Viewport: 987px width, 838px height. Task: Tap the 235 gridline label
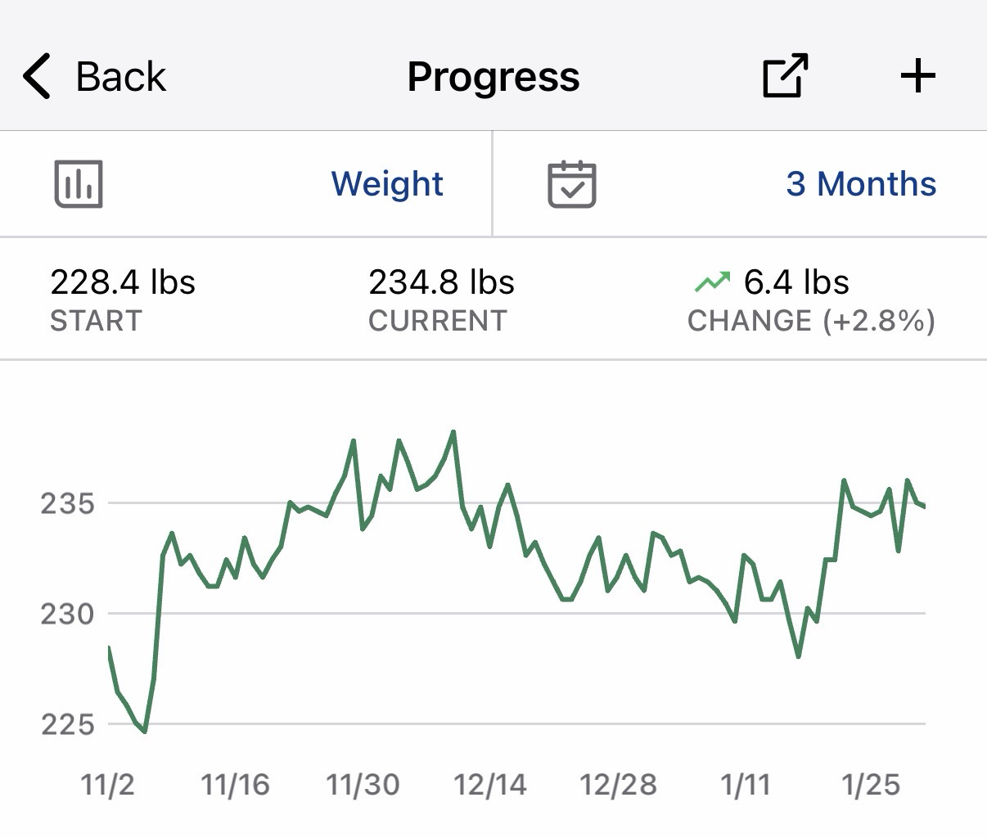(68, 503)
